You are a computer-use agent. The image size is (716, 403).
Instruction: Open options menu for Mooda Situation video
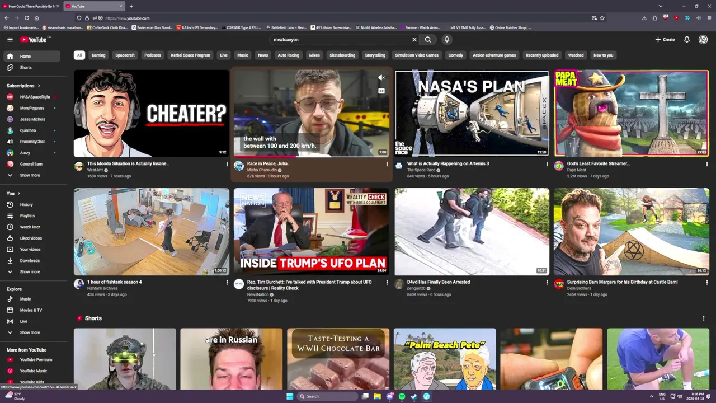tap(227, 164)
